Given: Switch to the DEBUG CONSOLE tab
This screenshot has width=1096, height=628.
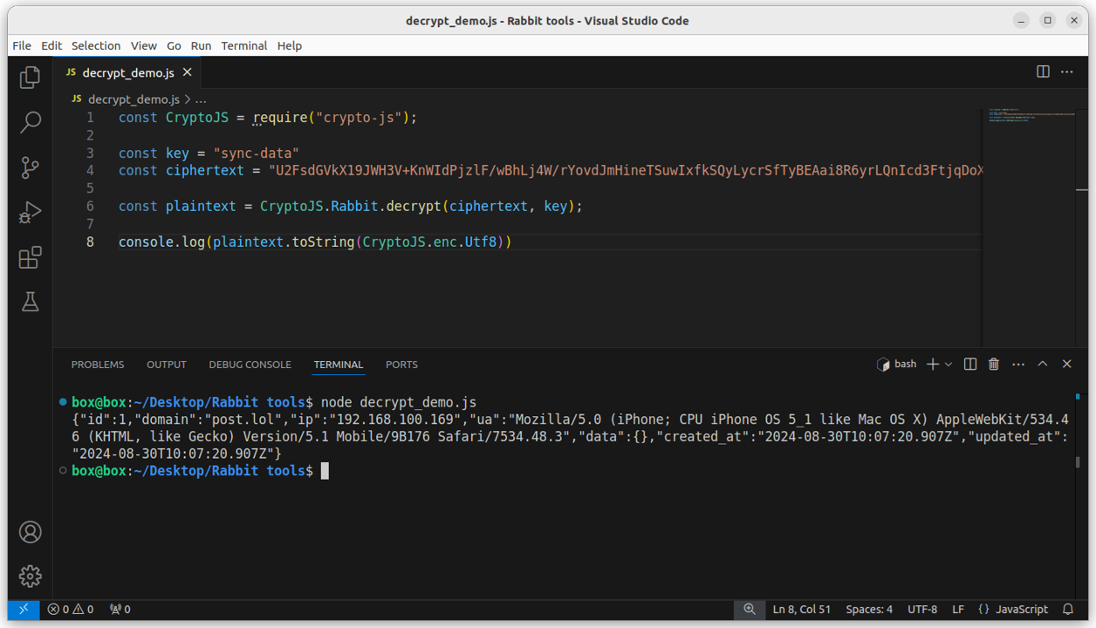Looking at the screenshot, I should pos(250,365).
